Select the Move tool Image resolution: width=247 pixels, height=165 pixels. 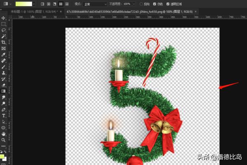pos(4,18)
